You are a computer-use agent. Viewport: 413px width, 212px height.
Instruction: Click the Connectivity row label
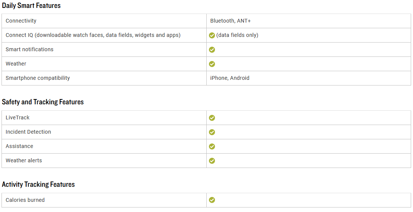(21, 21)
